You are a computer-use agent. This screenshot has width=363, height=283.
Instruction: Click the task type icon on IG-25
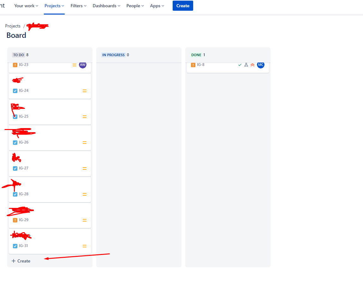(15, 117)
